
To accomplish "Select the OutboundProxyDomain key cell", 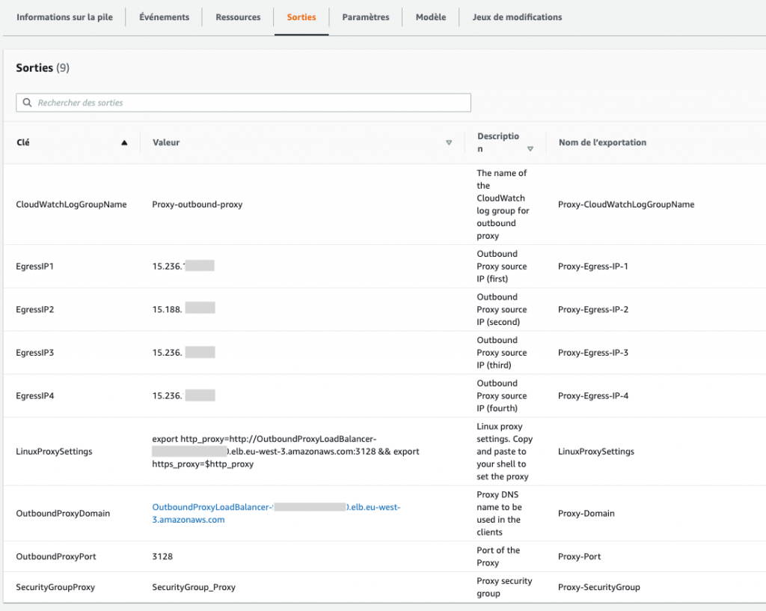I will pos(63,513).
